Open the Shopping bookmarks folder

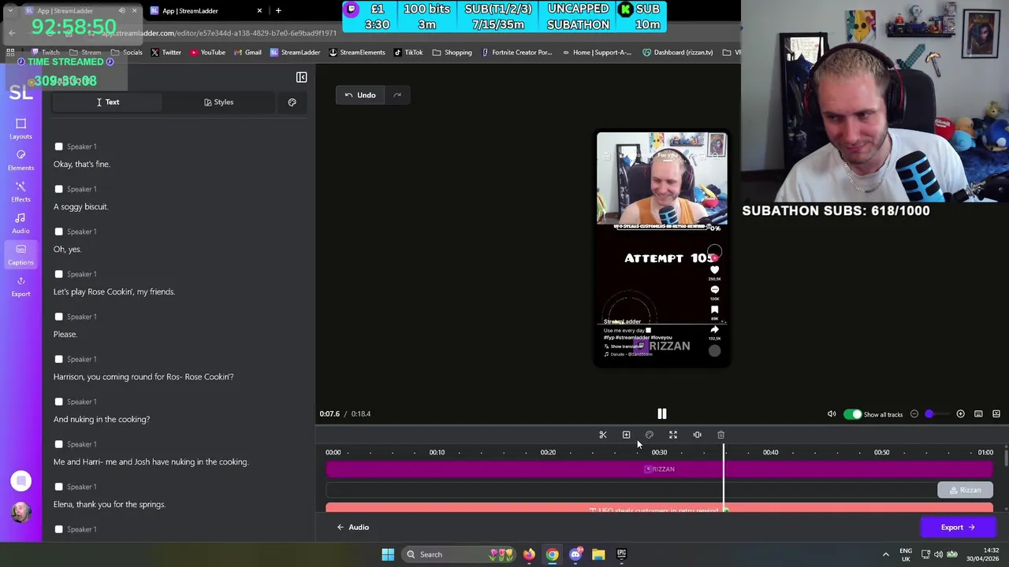(452, 53)
